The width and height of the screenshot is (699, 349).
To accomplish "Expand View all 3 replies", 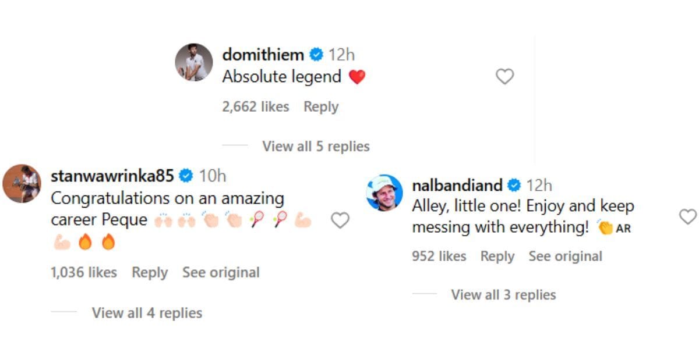I will [503, 295].
